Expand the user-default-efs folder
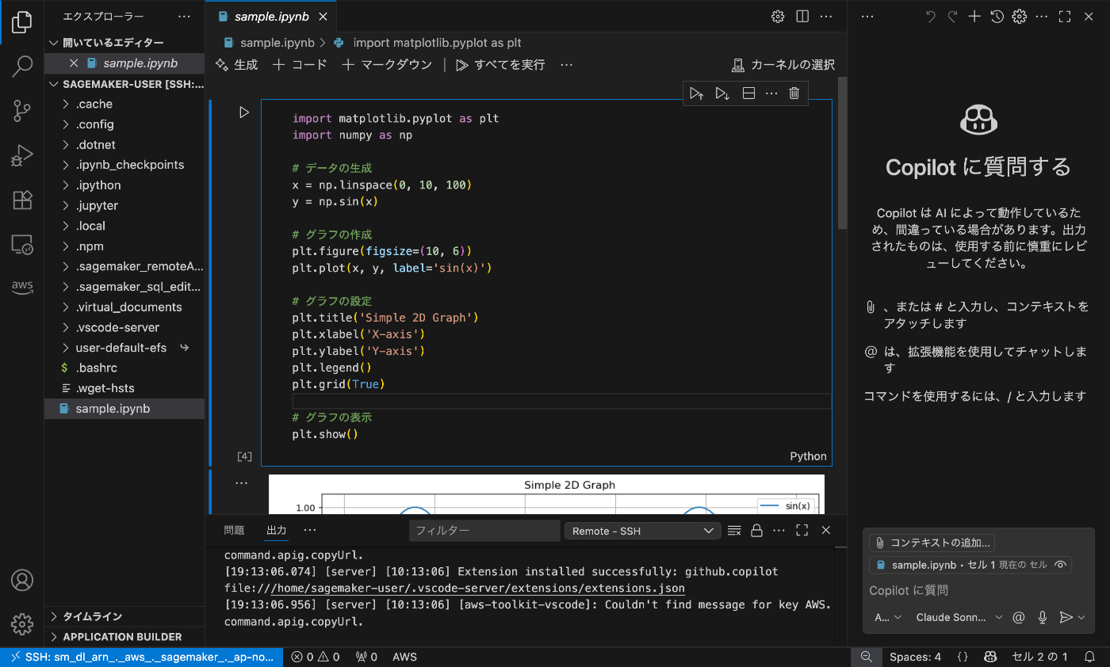The image size is (1110, 667). [x=124, y=348]
